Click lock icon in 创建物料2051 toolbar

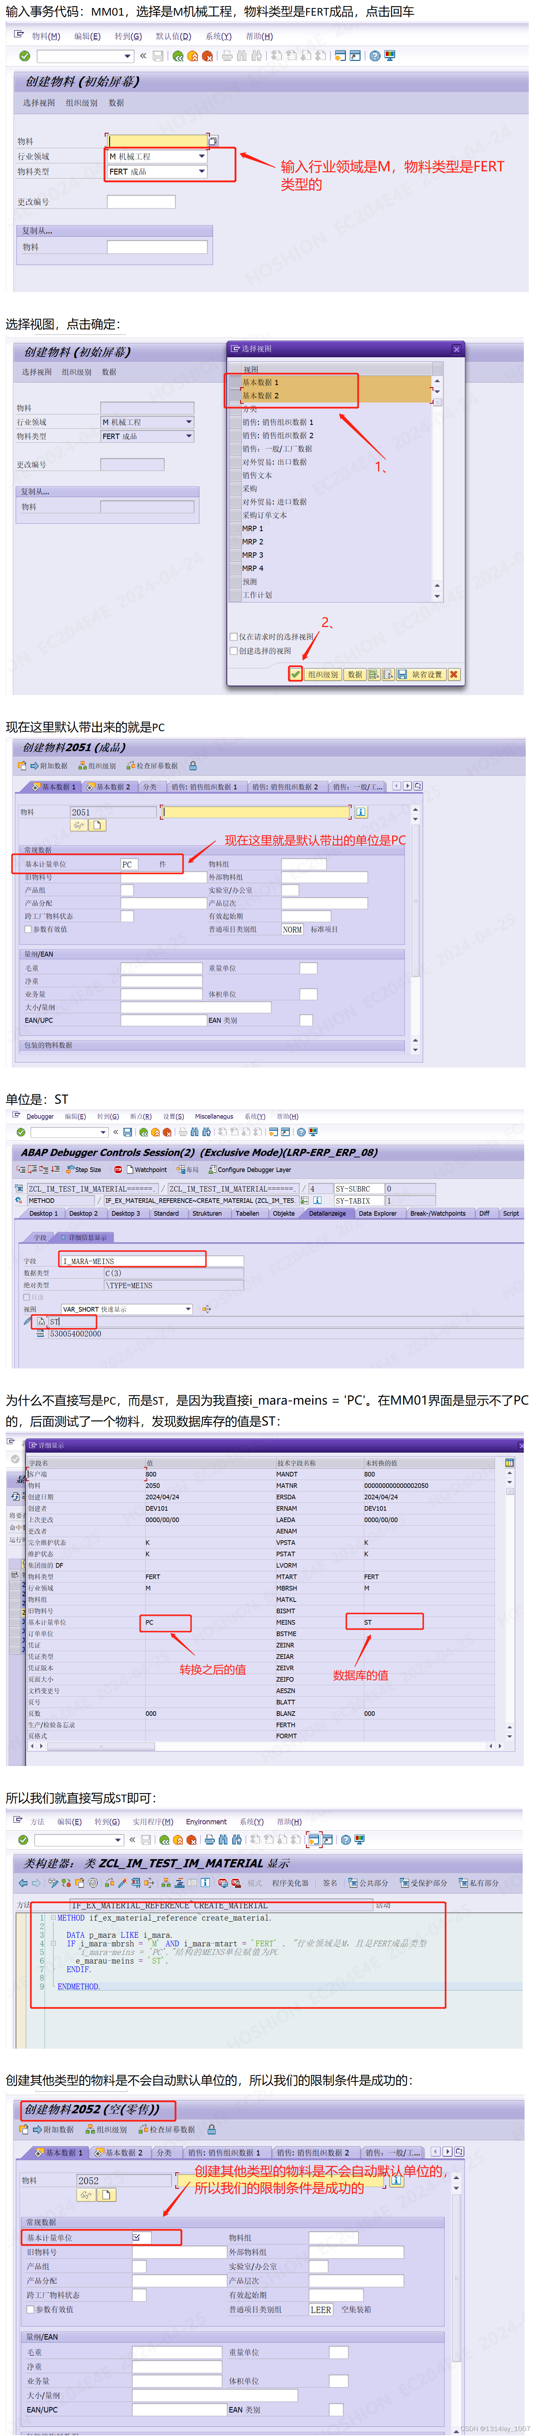[x=193, y=766]
